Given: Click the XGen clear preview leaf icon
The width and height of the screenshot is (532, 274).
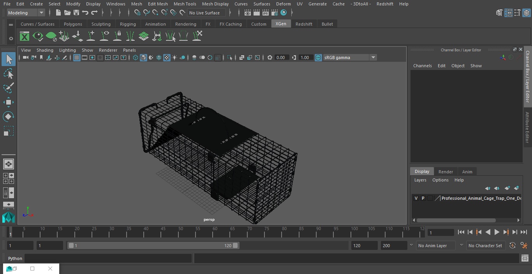Looking at the screenshot, I should (x=51, y=37).
